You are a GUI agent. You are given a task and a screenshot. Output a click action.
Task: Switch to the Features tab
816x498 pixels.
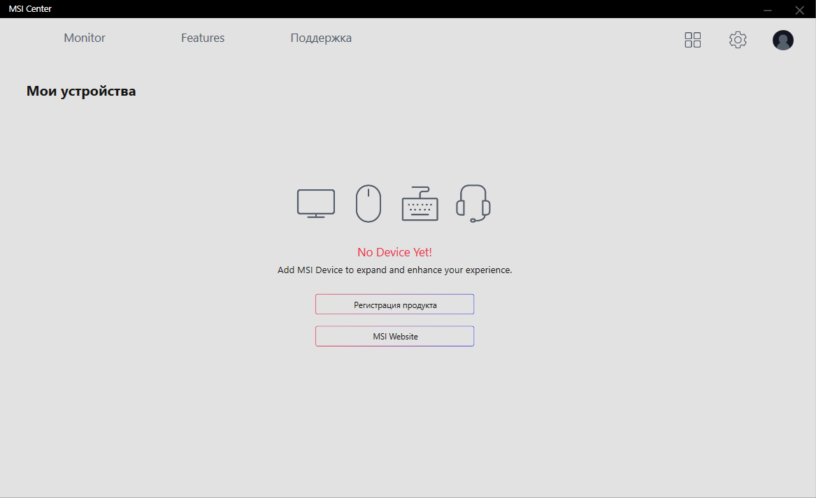(203, 38)
